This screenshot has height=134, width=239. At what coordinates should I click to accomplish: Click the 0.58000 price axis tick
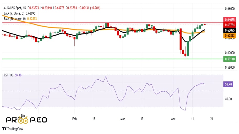pyautogui.click(x=230, y=67)
